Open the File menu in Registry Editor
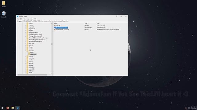The height and width of the screenshot is (110, 197). point(18,19)
